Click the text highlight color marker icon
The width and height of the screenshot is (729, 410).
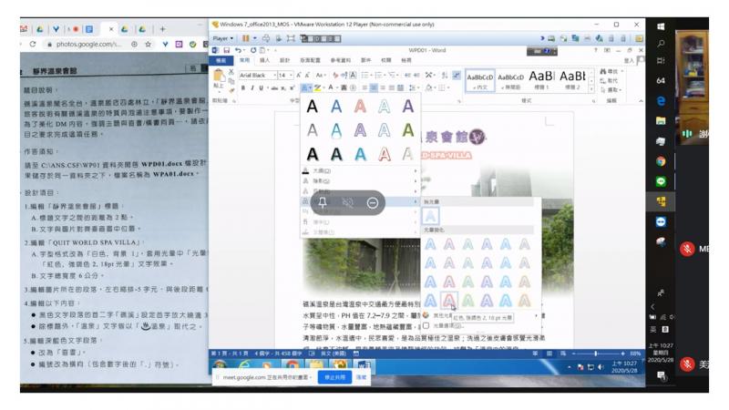[317, 87]
